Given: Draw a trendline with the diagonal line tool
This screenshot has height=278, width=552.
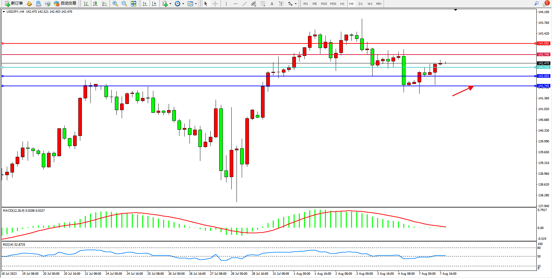Looking at the screenshot, I should (x=245, y=4).
